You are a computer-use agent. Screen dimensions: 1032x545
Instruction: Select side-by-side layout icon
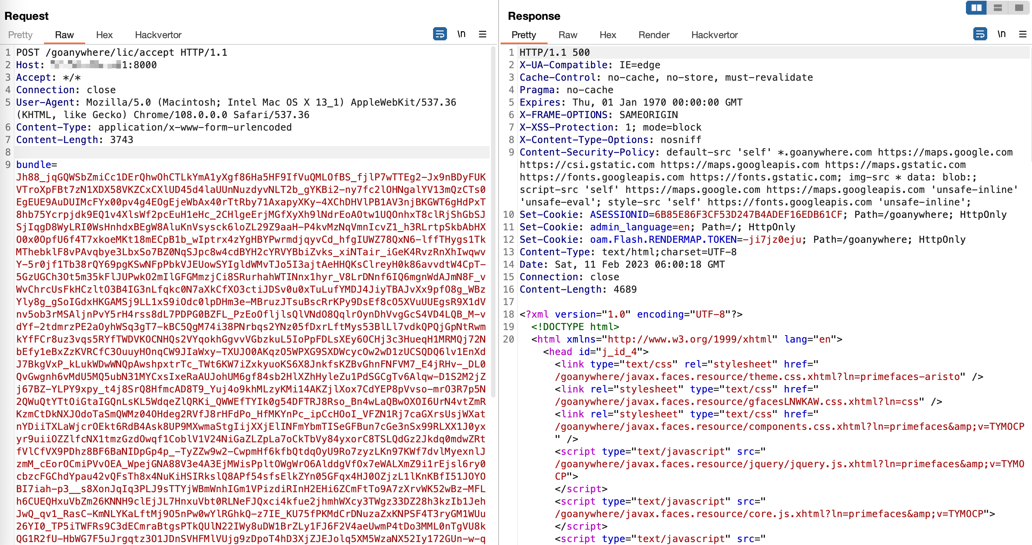(x=976, y=8)
